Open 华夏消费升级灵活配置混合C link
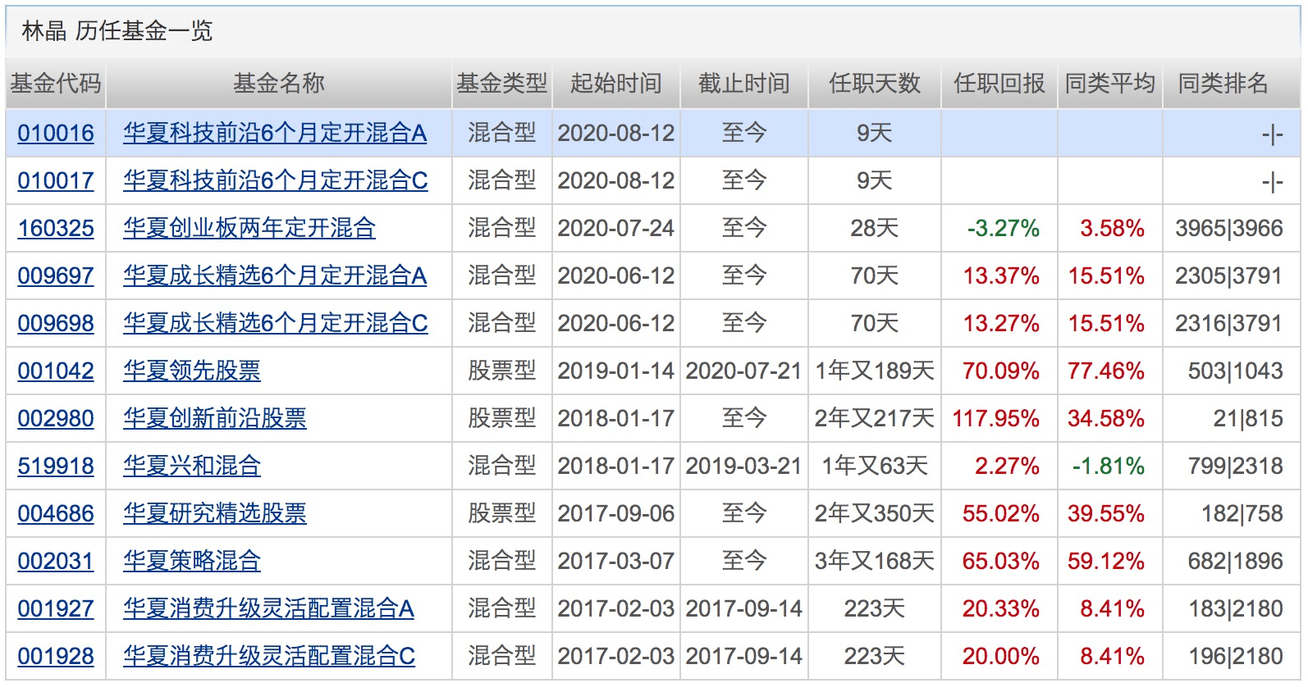This screenshot has width=1308, height=692. (269, 656)
